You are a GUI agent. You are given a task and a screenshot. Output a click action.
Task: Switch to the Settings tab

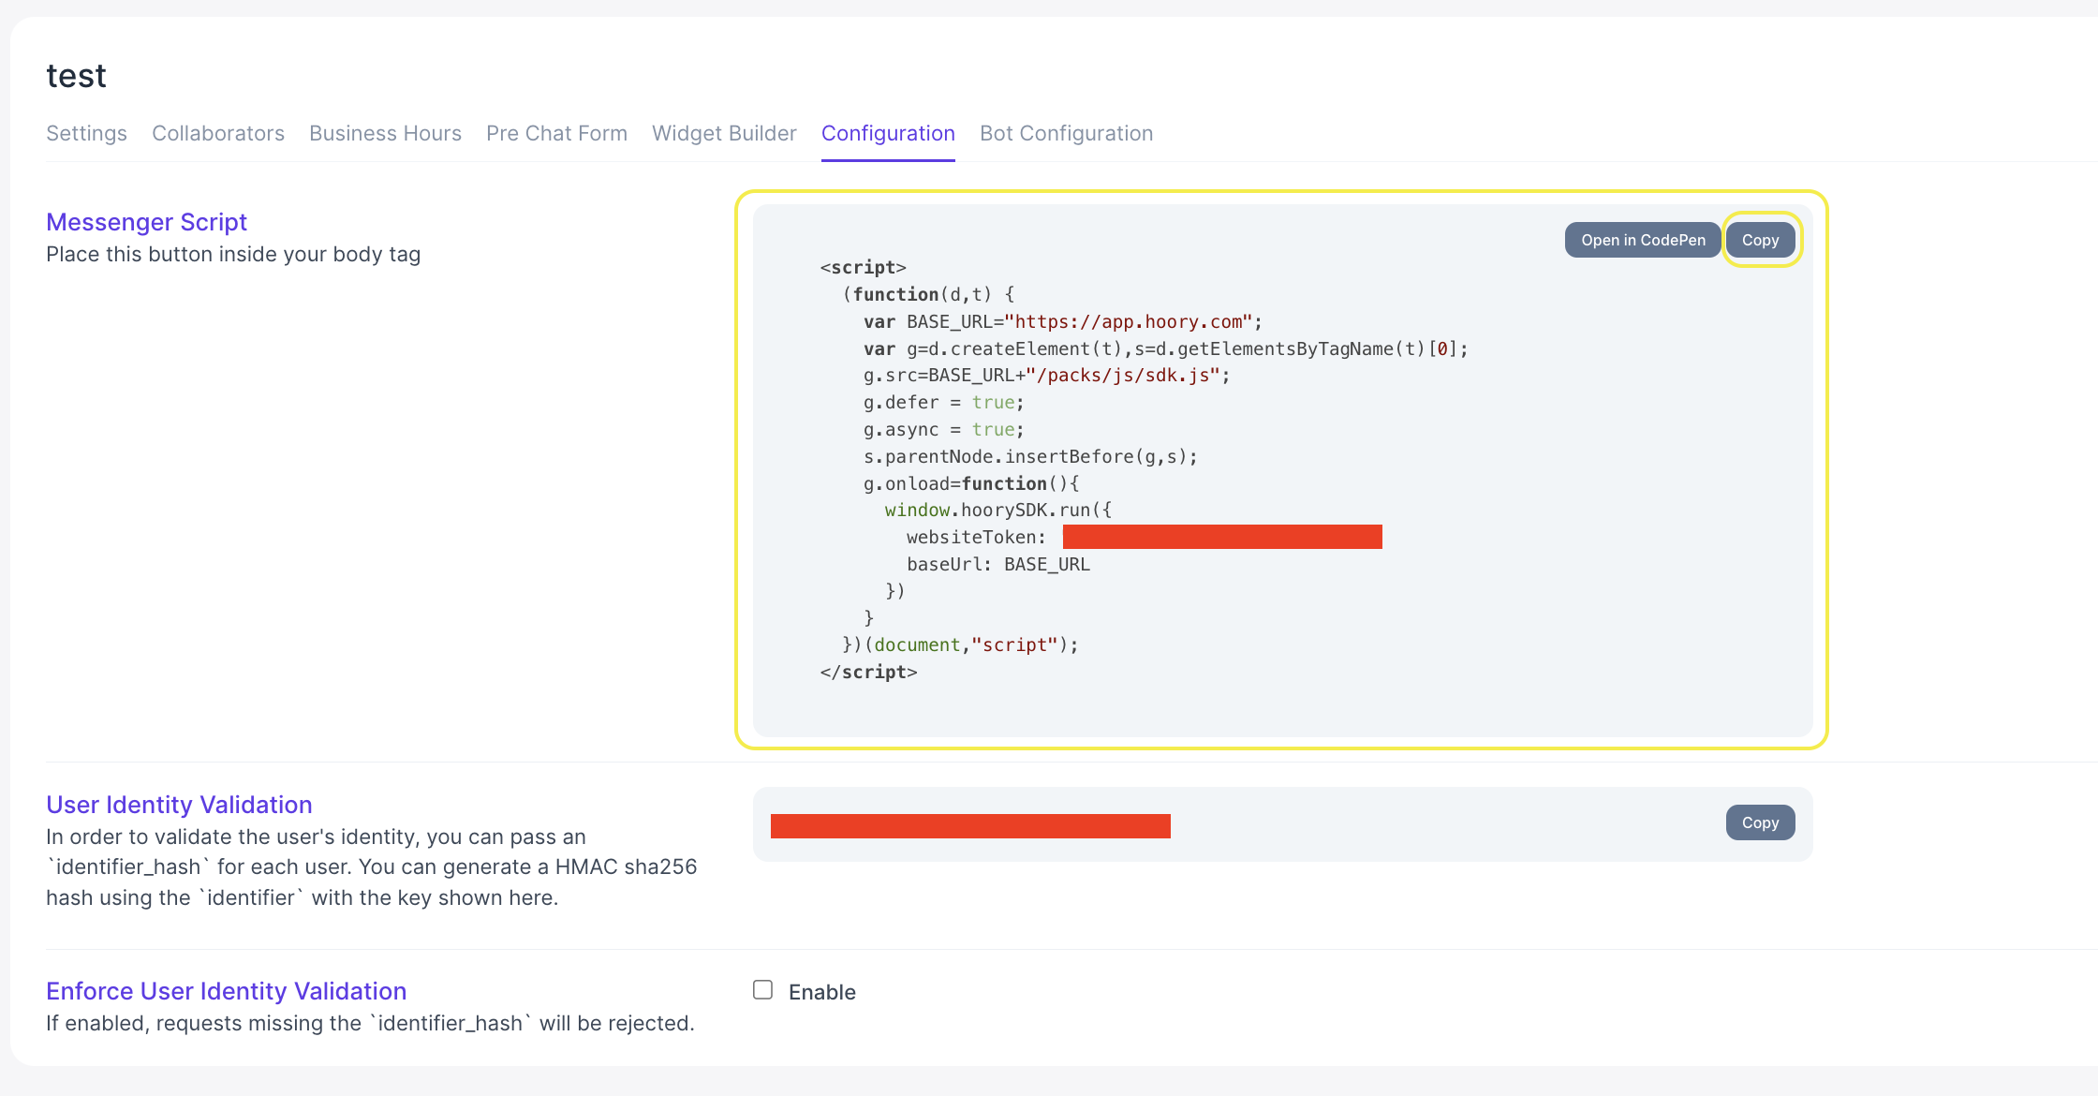point(86,133)
